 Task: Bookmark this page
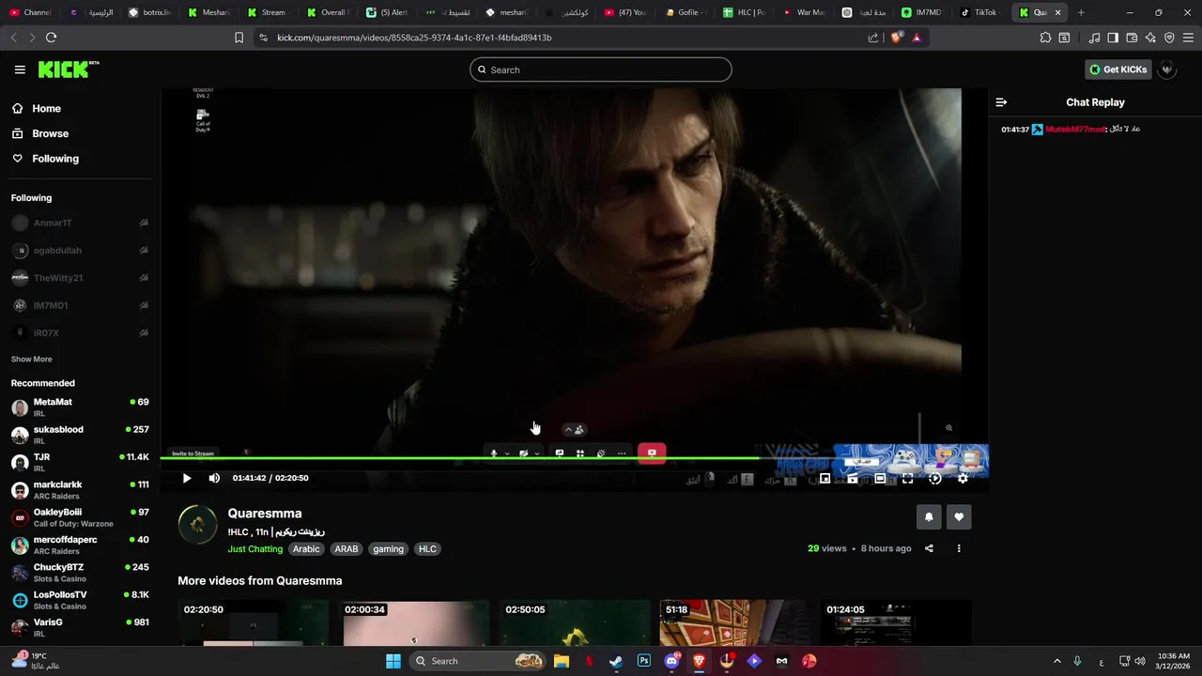239,38
